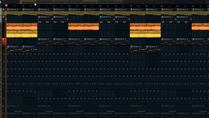This screenshot has width=209, height=118.
Task: Select the Lead Gu clip waveform at bar 41
Action: (x=138, y=35)
